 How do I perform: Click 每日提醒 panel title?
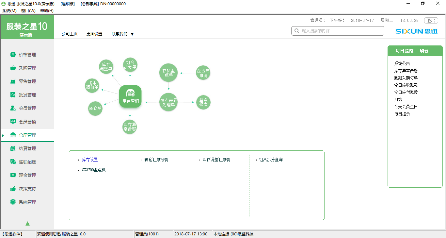tap(404, 51)
